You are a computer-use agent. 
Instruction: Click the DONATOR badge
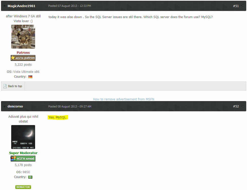click(x=23, y=187)
